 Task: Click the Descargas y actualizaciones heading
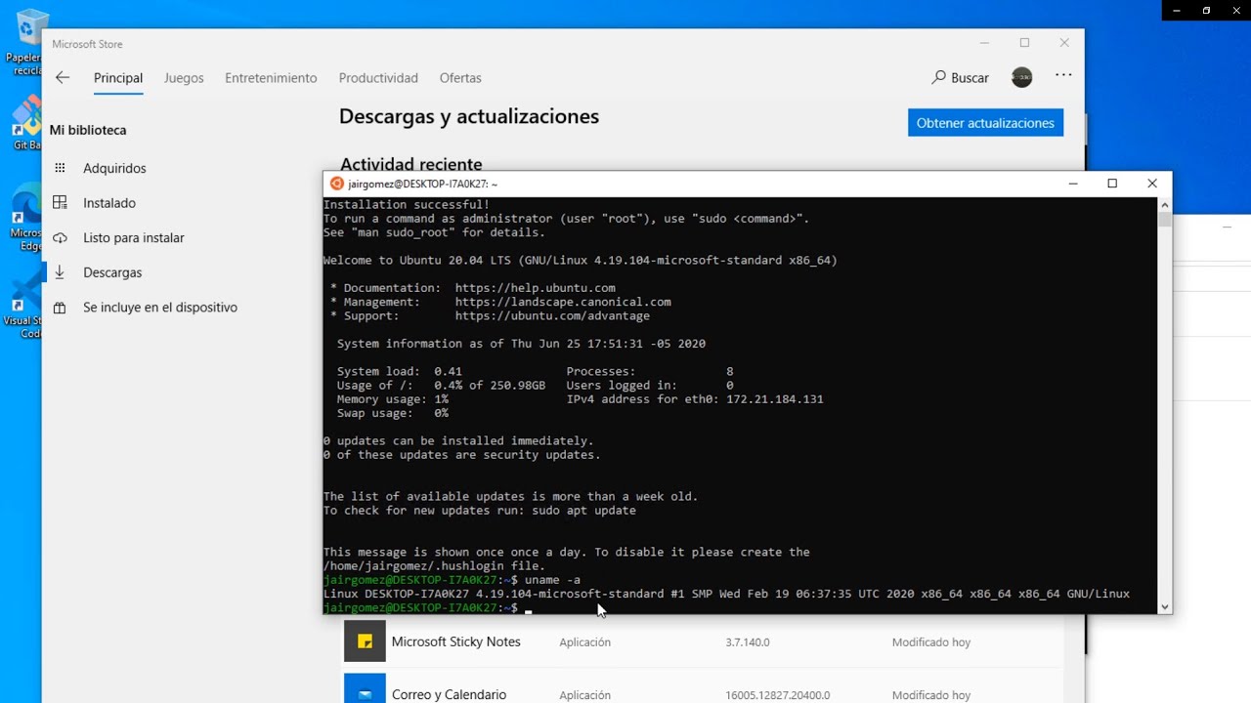[469, 117]
